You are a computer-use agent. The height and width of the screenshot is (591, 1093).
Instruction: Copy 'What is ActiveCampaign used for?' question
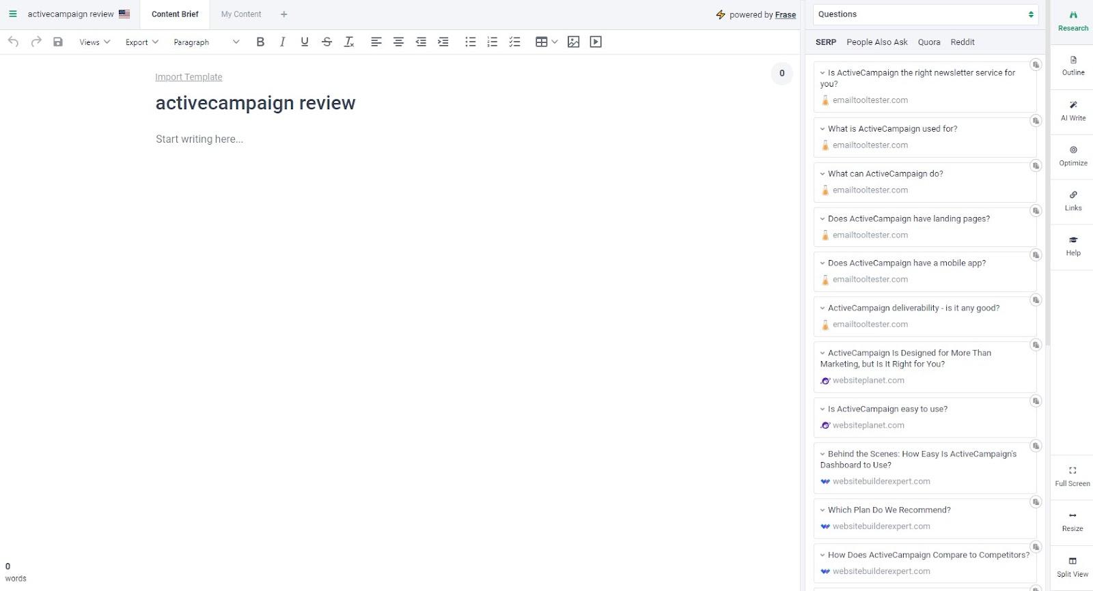(1036, 121)
